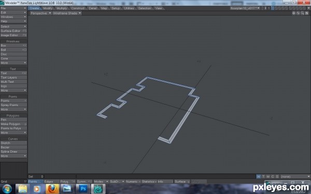Open Windows Explorer from taskbar
This screenshot has height=194, width=311.
pyautogui.click(x=23, y=189)
